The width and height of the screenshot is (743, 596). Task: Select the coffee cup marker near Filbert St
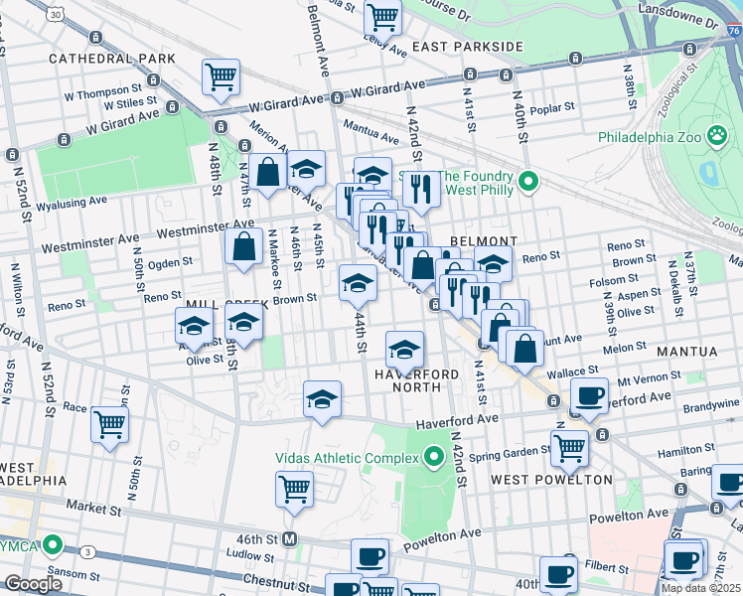558,575
